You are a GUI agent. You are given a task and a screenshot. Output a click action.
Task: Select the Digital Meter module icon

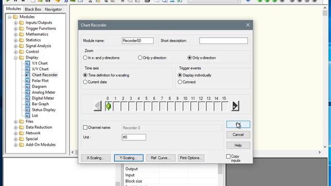pos(27,98)
